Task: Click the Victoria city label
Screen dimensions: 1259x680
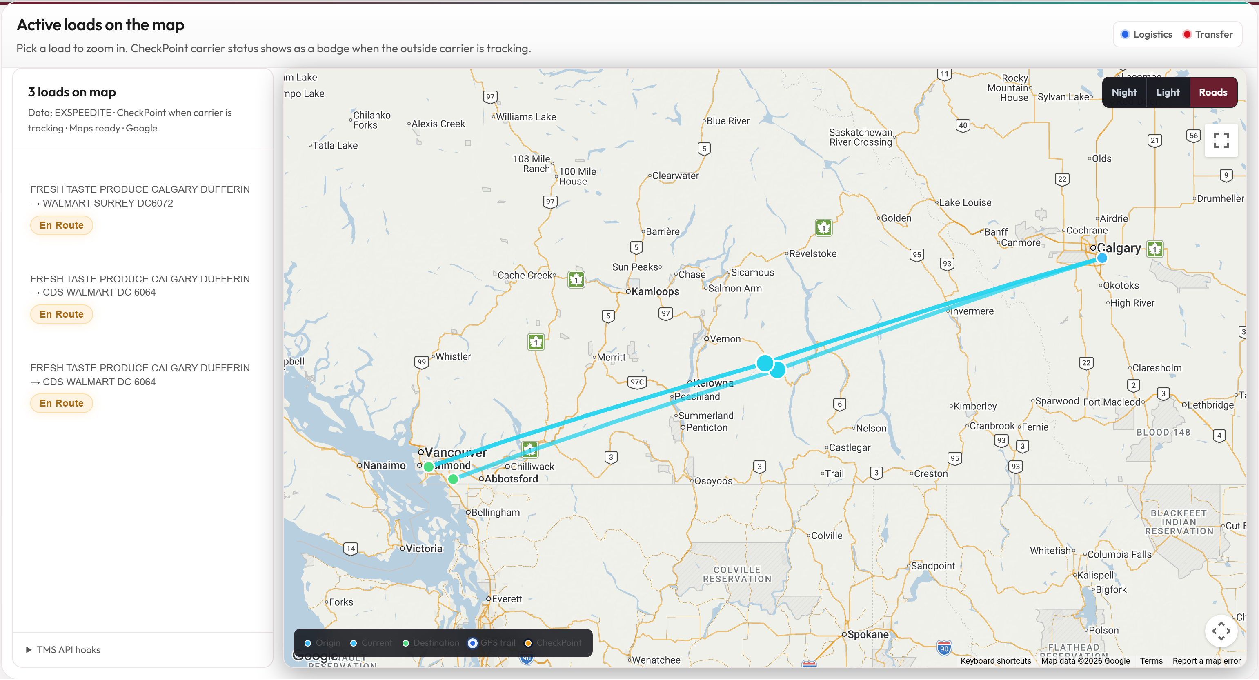Action: [x=424, y=549]
